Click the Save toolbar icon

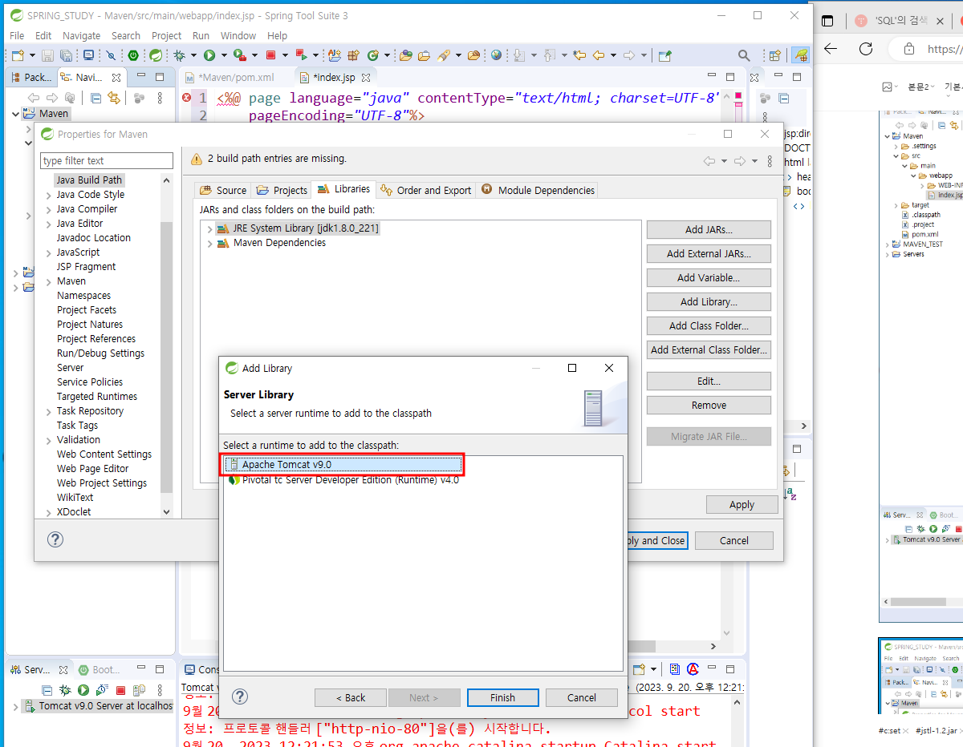[x=47, y=55]
